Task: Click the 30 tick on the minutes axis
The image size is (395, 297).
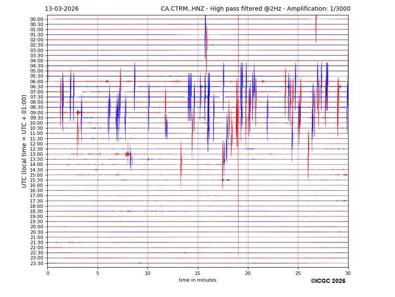Action: [348, 273]
